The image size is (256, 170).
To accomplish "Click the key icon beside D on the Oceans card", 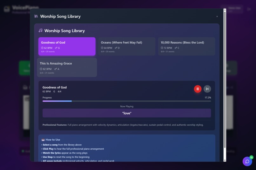I will coord(116,48).
